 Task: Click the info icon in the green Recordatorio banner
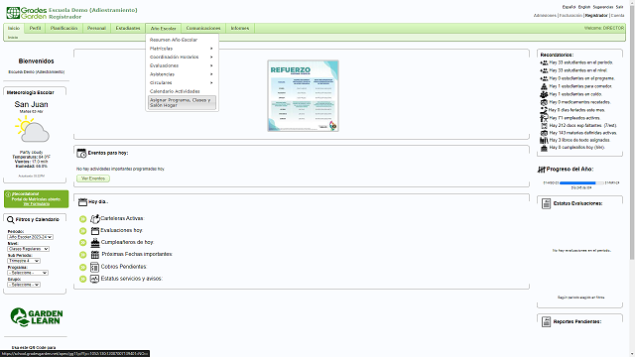pyautogui.click(x=8, y=194)
